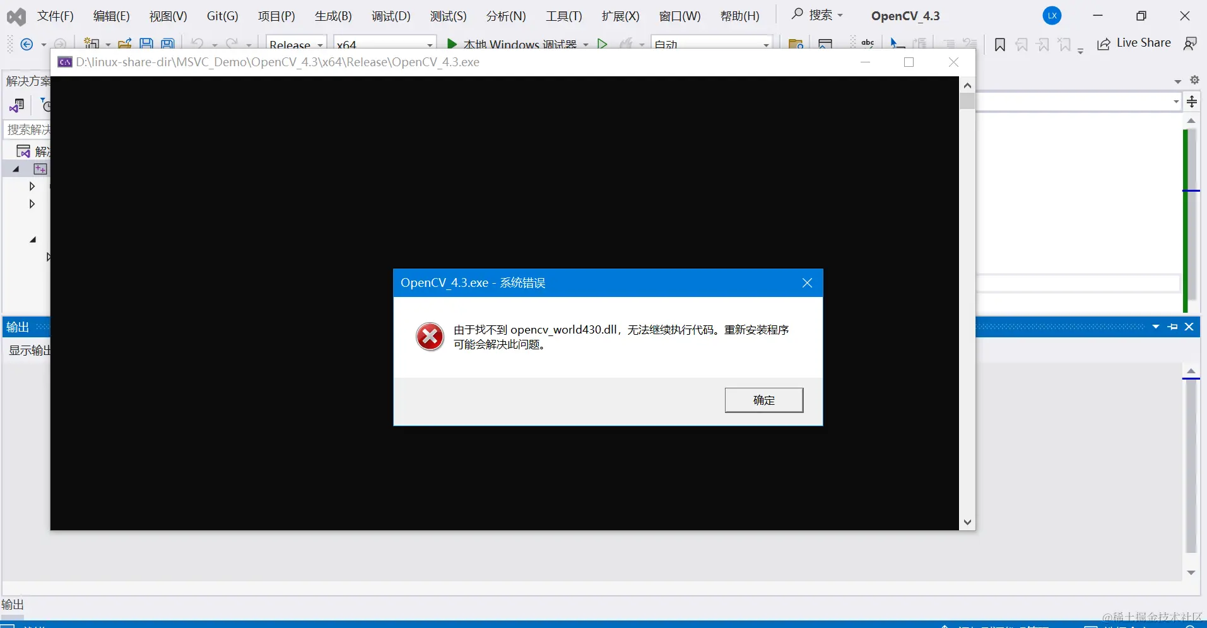
Task: Open the 调试(D) menu
Action: click(391, 16)
